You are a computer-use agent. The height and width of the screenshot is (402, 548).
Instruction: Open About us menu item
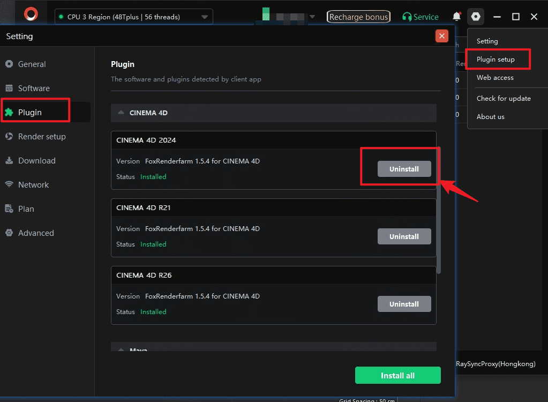(490, 117)
